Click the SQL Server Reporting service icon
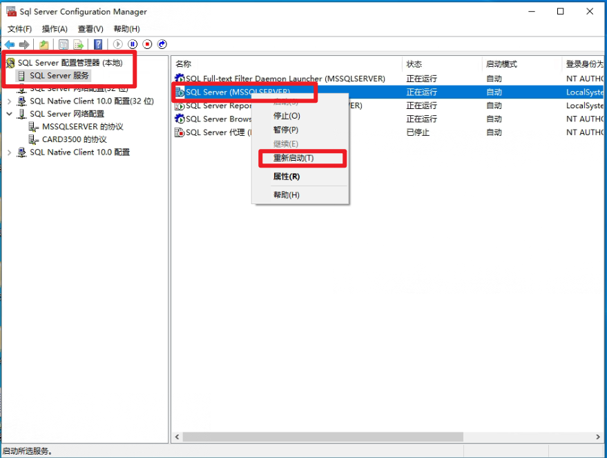The height and width of the screenshot is (458, 607). (x=180, y=106)
